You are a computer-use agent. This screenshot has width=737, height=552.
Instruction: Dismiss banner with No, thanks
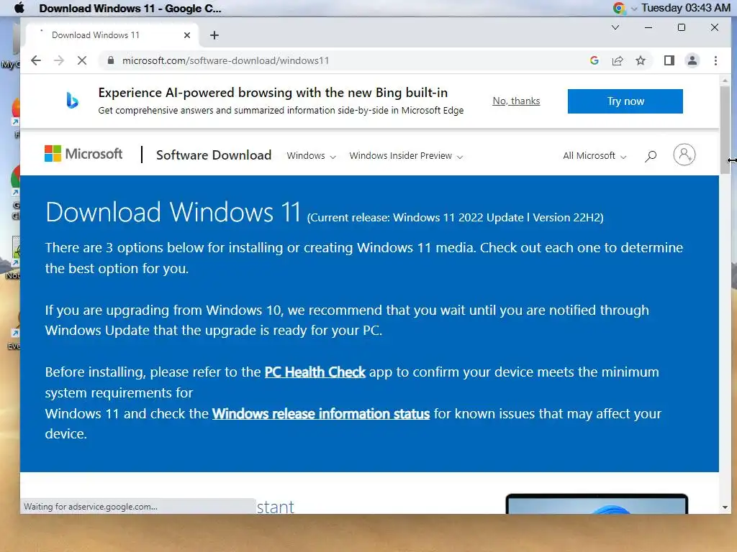click(x=516, y=101)
